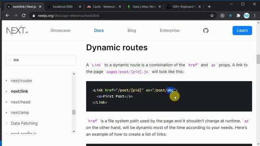Close the Cards - Material tab
Image resolution: width=260 pixels, height=146 pixels.
click(120, 6)
